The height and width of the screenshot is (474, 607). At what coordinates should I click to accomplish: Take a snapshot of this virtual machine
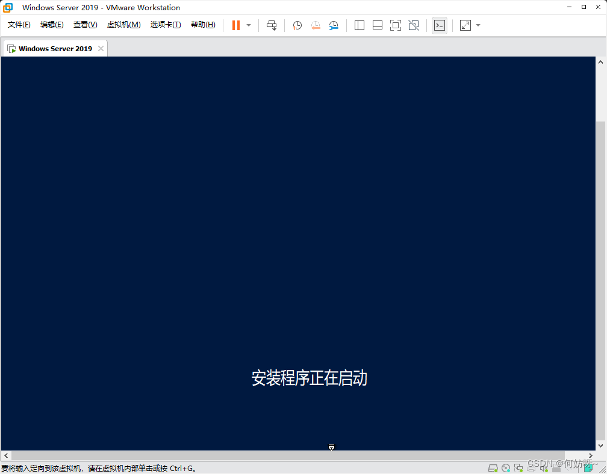coord(297,25)
